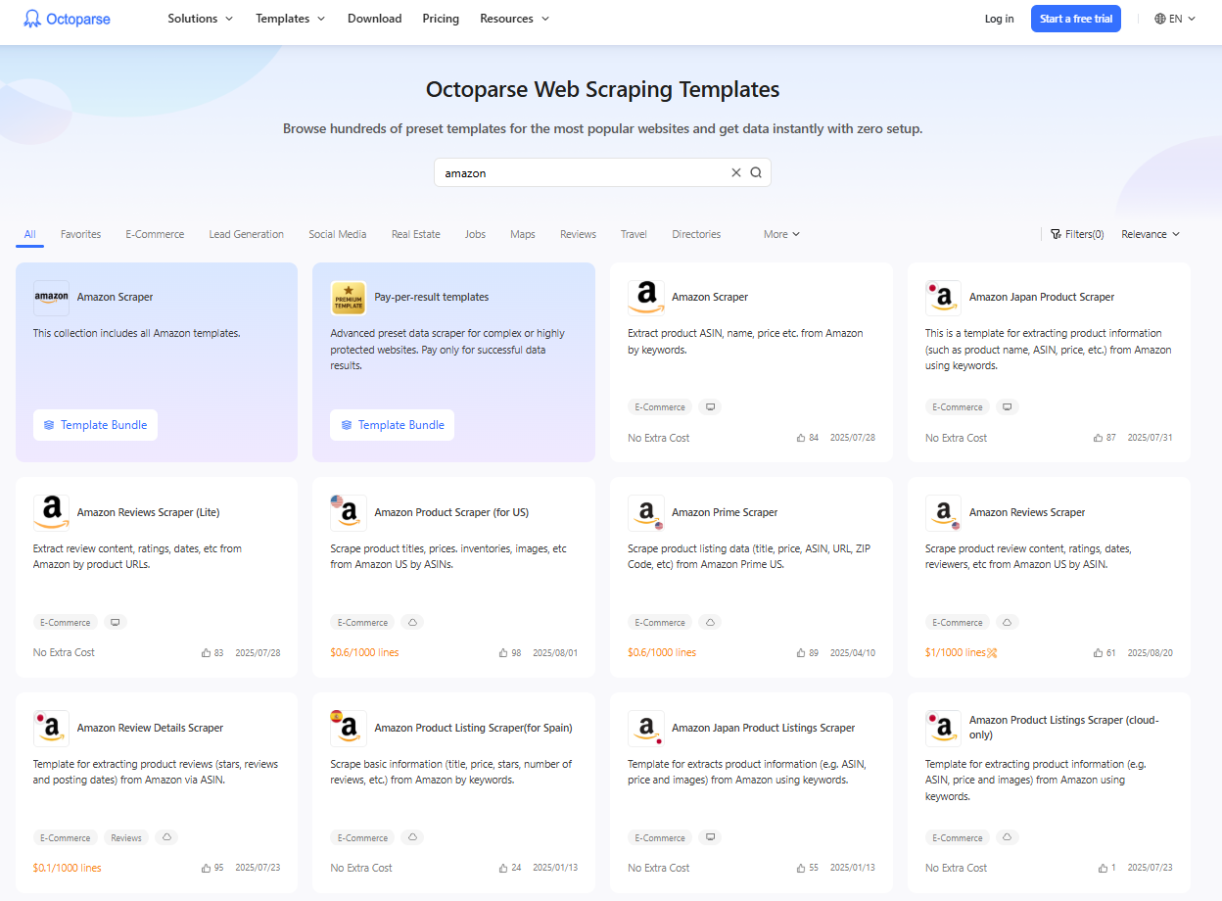The height and width of the screenshot is (901, 1222).
Task: Click the Filters funnel icon
Action: point(1056,234)
